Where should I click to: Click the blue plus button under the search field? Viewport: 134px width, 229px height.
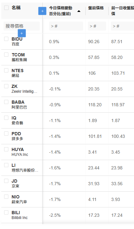pyautogui.click(x=22, y=33)
